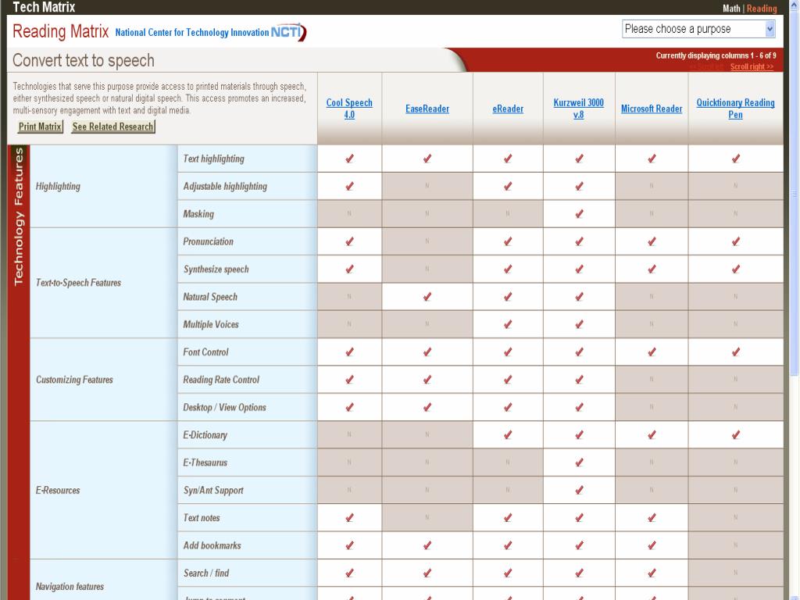Click the 'Tech Matrix' page title
This screenshot has height=600, width=800.
[x=44, y=7]
